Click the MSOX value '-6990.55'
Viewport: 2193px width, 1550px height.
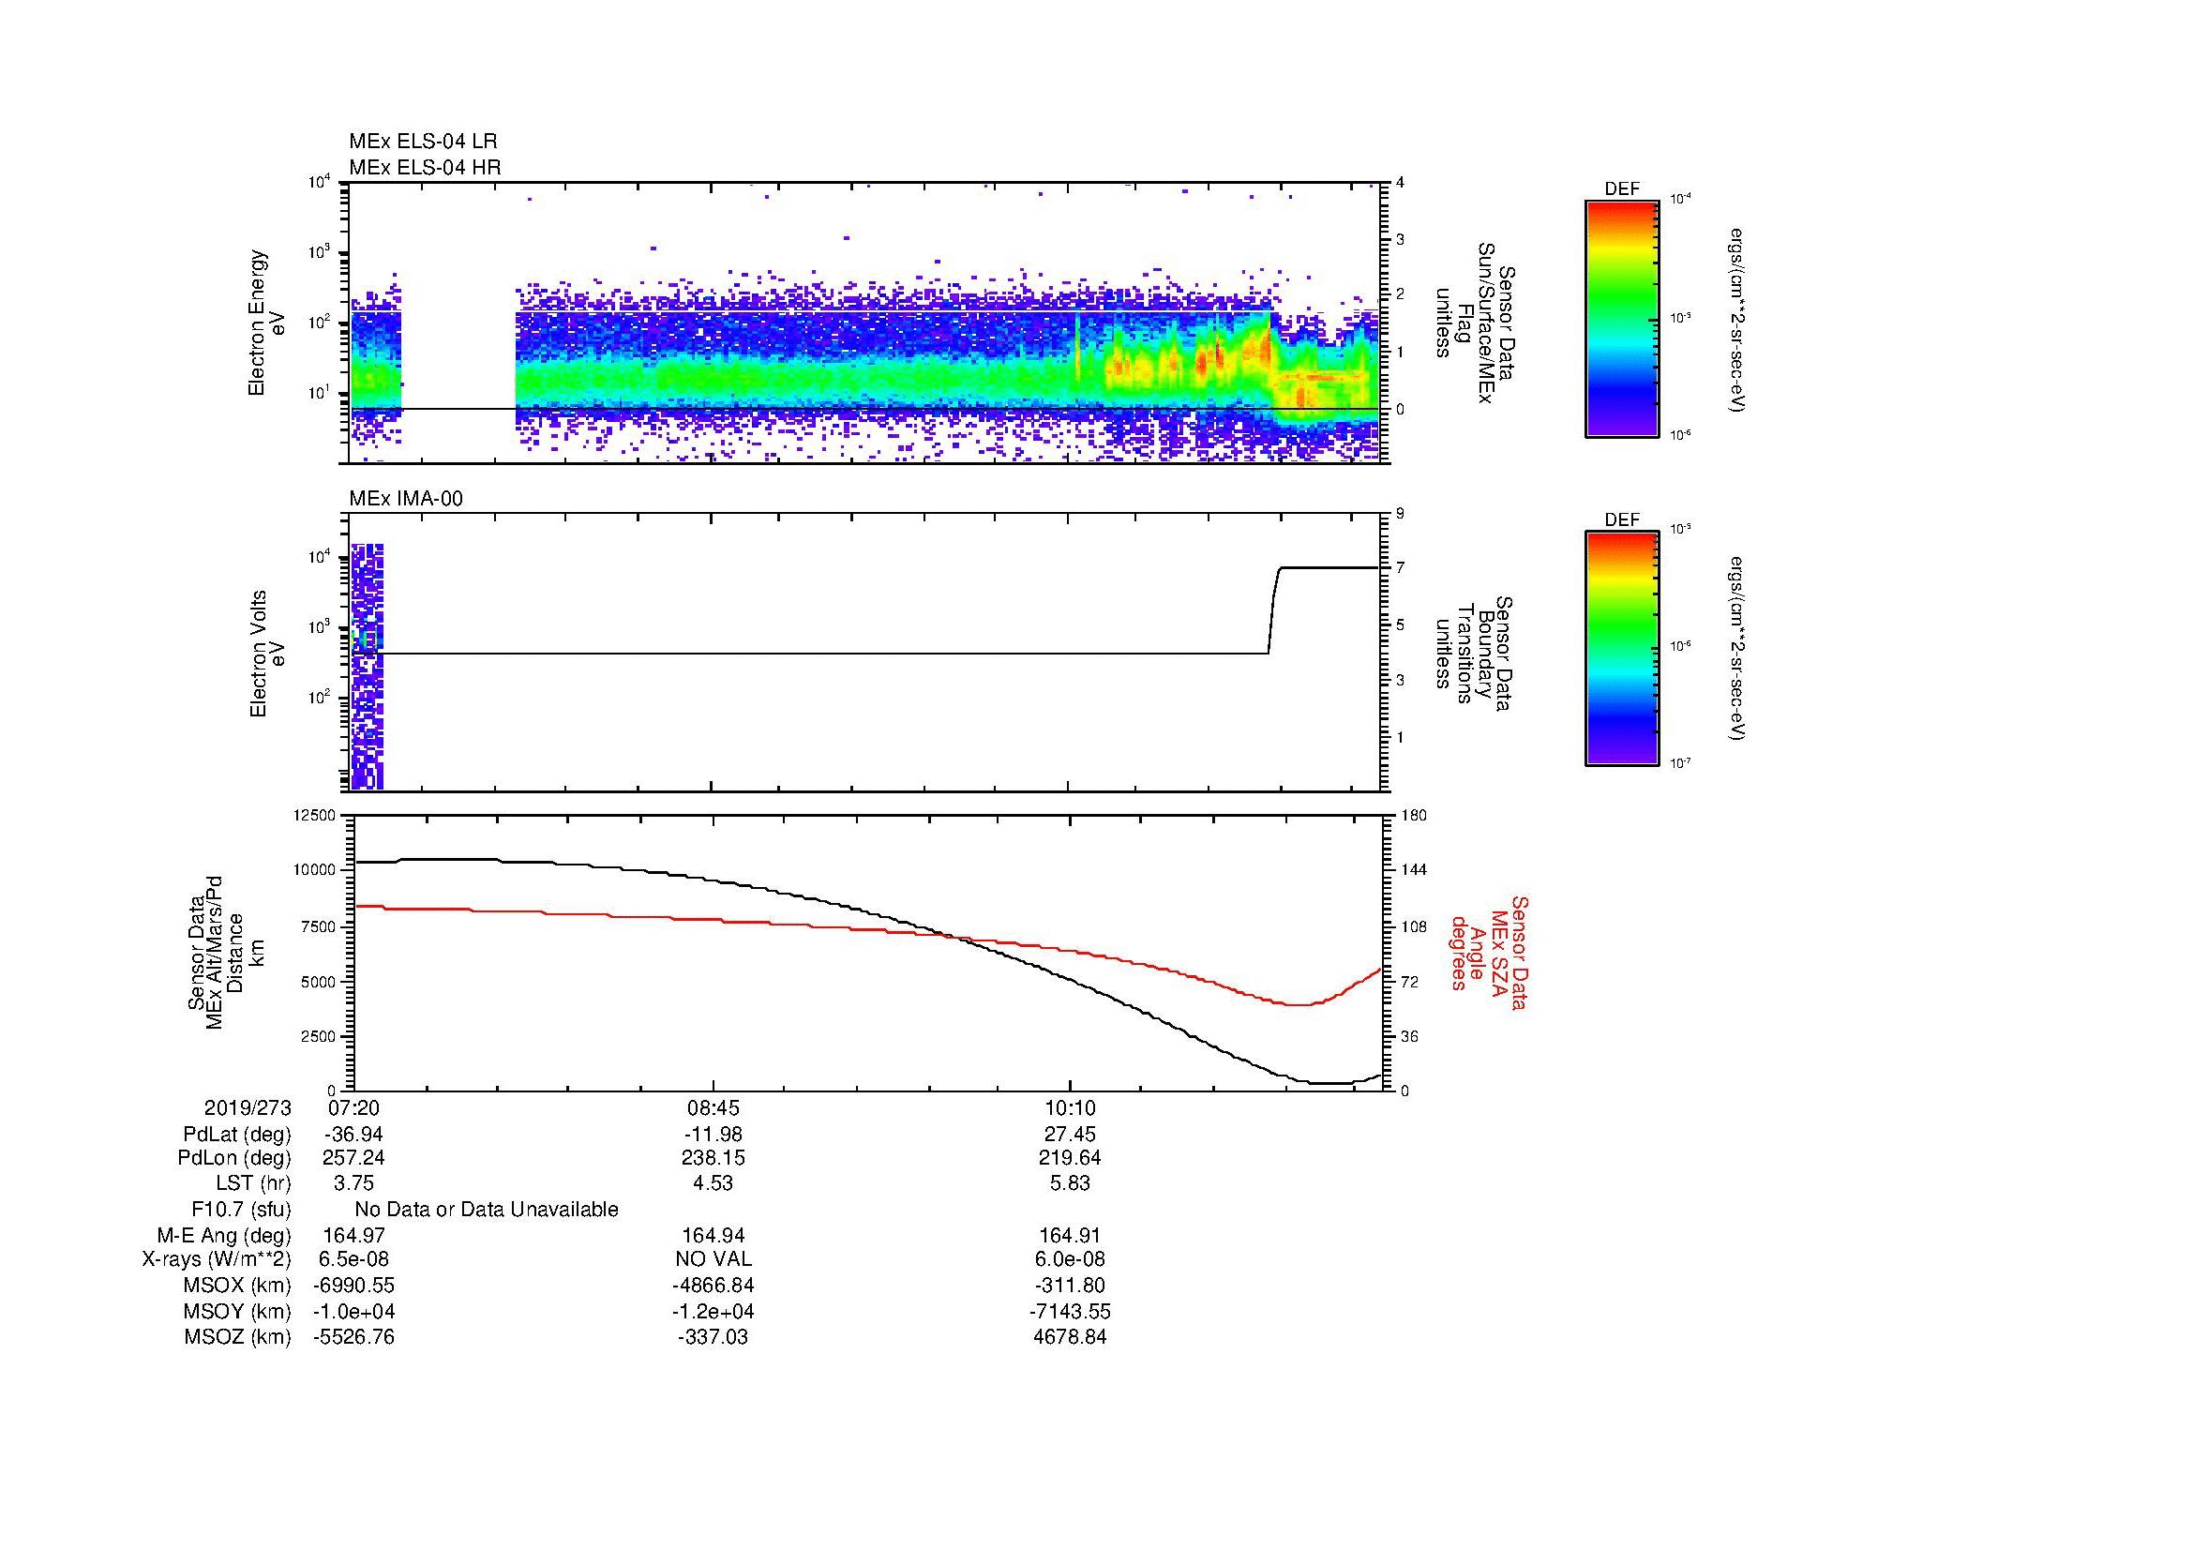point(353,1287)
